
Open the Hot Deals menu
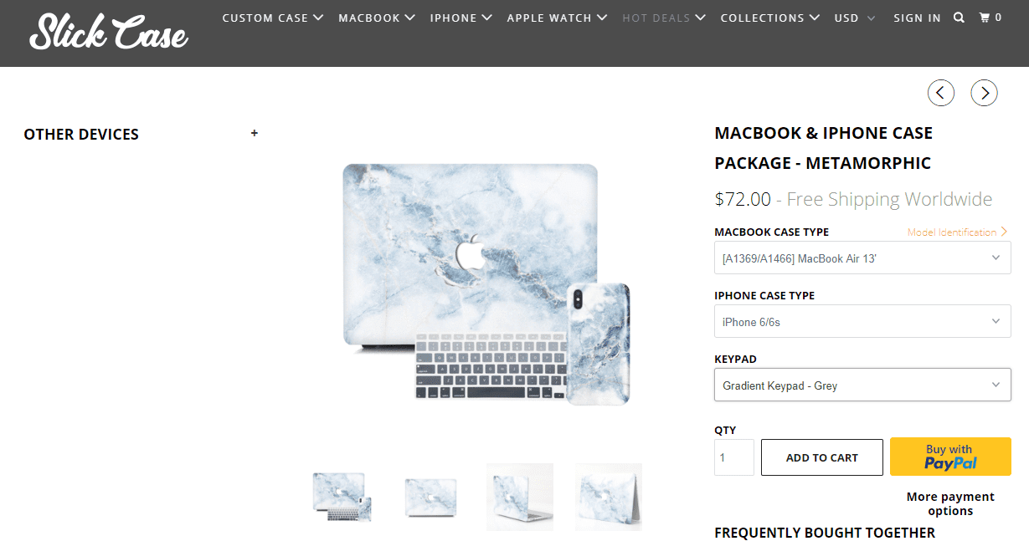click(x=665, y=18)
